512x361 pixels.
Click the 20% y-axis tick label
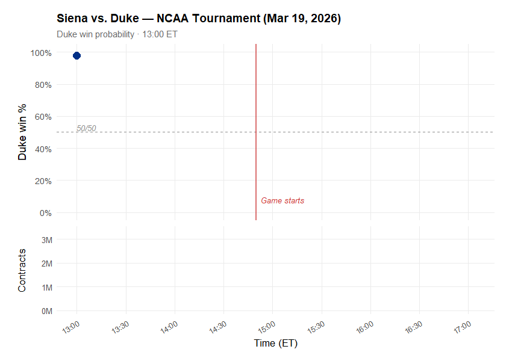click(x=43, y=180)
